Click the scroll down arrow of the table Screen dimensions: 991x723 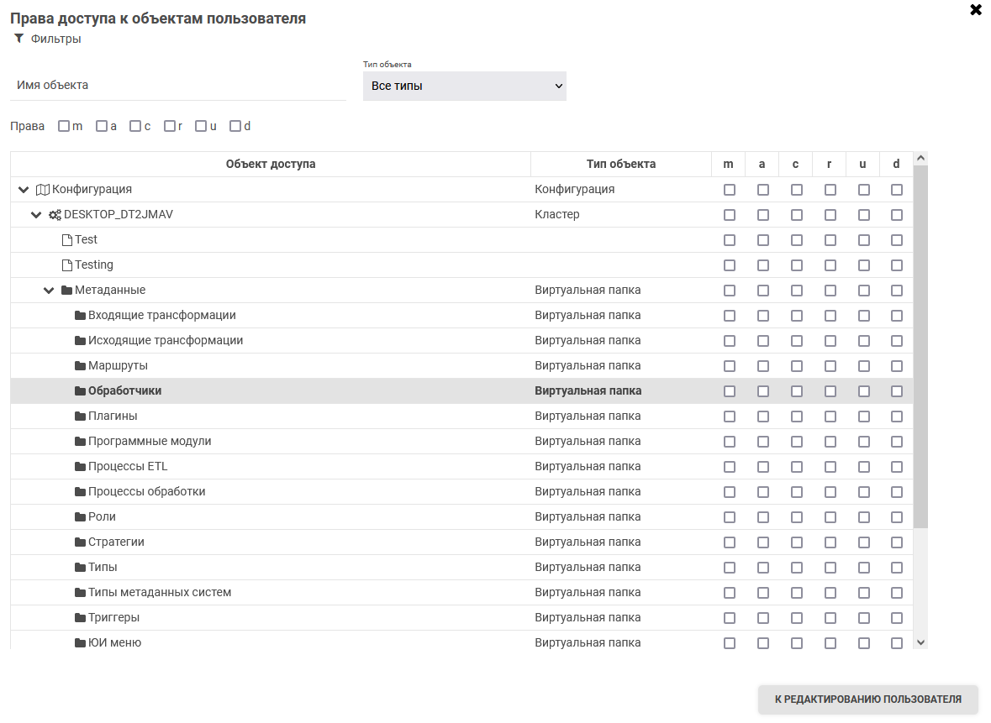920,642
